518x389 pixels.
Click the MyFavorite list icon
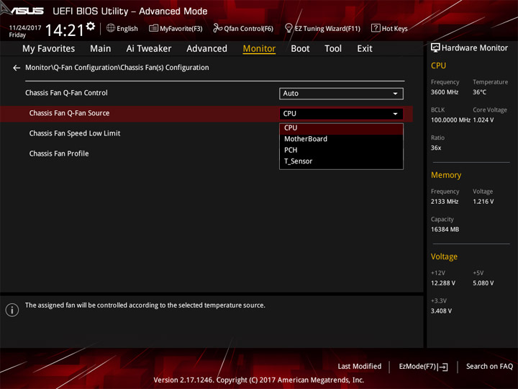154,28
